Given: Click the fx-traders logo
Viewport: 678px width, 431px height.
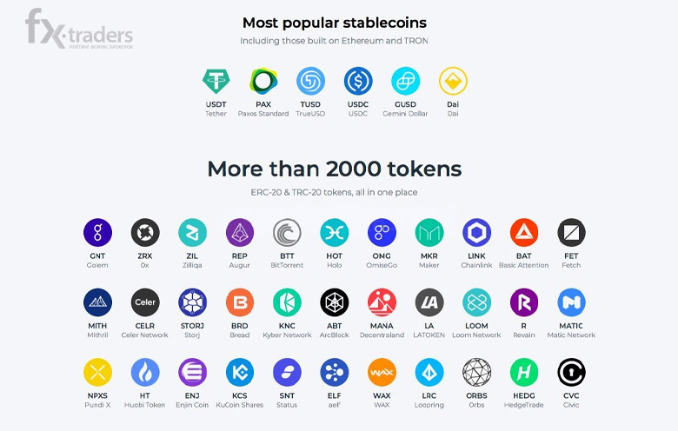Looking at the screenshot, I should point(79,29).
